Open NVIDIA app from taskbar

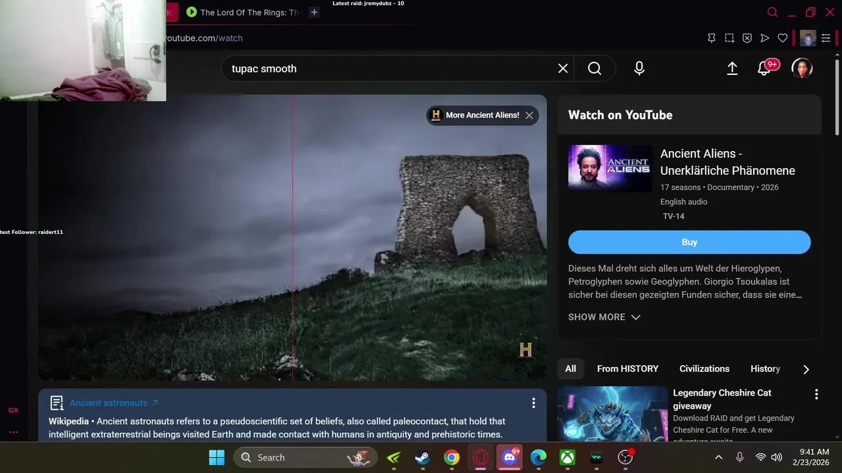tap(393, 457)
